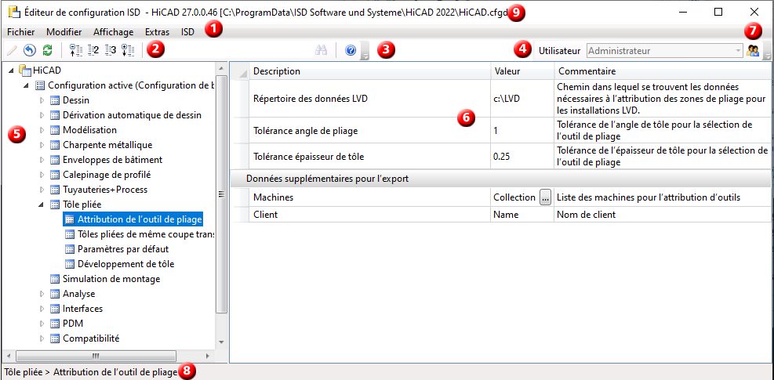Expand the Enveloppes de bâtiment node
The width and height of the screenshot is (774, 380).
coord(42,159)
